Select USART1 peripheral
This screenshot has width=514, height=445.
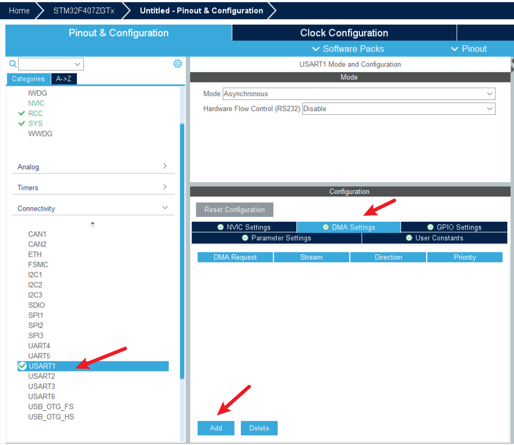93,366
